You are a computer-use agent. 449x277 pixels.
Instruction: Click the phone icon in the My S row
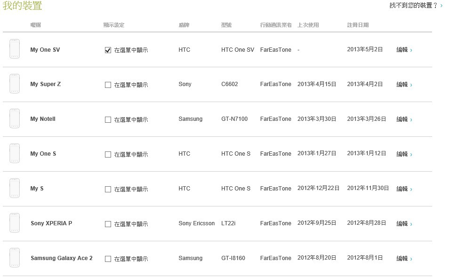[15, 188]
